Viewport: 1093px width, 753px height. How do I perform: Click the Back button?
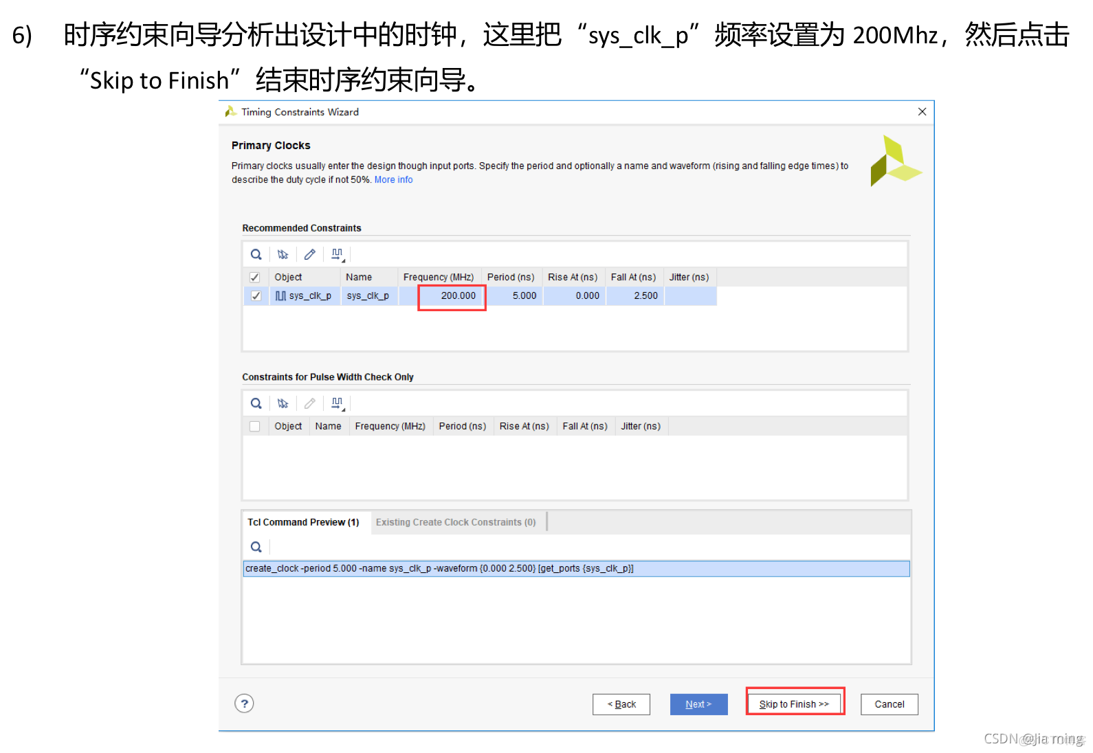[621, 704]
